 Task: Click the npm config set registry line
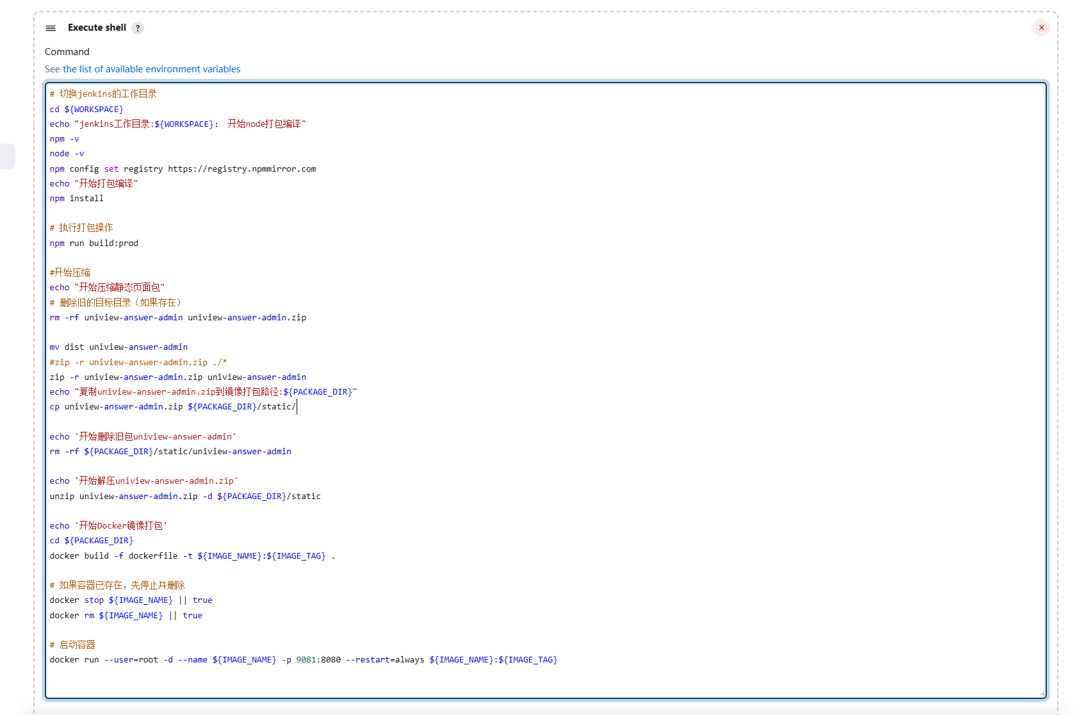click(183, 168)
